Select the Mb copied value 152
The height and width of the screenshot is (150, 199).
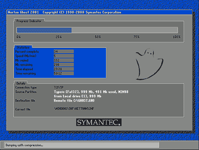(x=64, y=60)
